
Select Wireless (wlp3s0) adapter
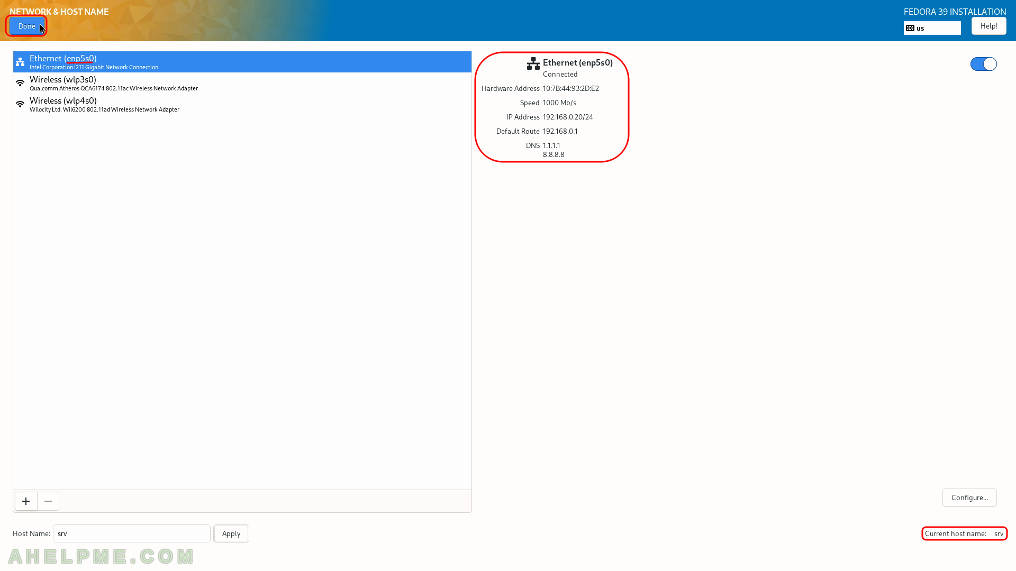(242, 83)
